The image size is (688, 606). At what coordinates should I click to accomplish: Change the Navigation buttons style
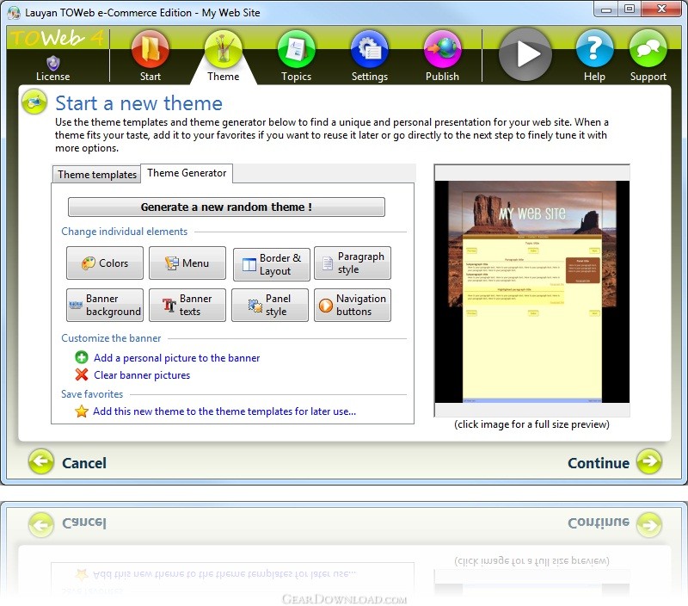tap(353, 305)
